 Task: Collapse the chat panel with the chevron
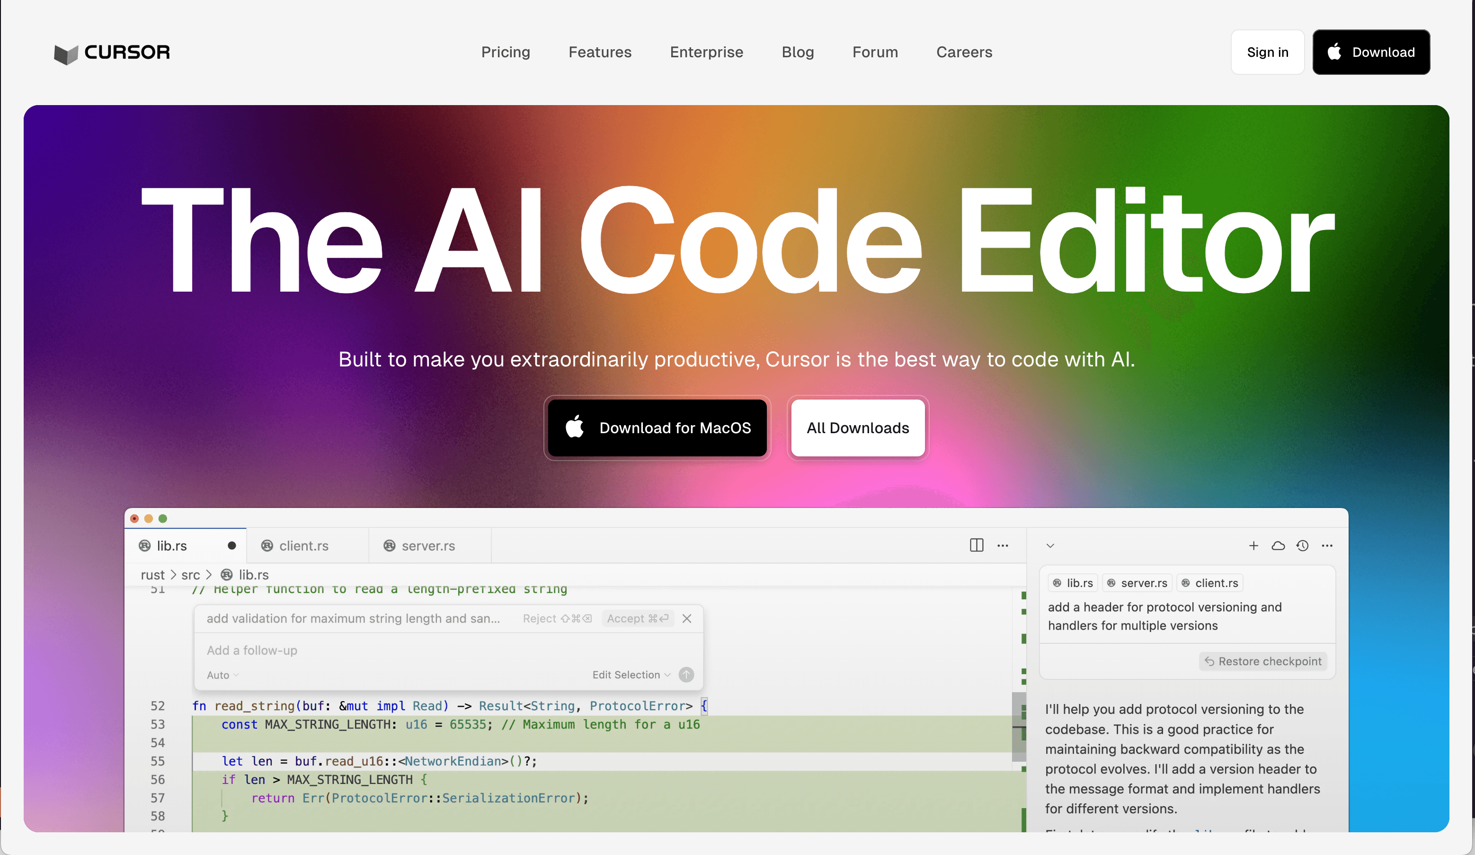click(x=1050, y=545)
